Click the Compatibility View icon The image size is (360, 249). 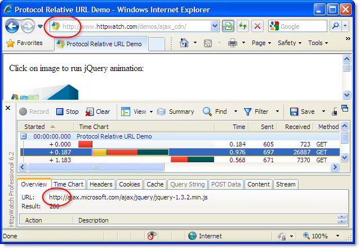coord(228,26)
